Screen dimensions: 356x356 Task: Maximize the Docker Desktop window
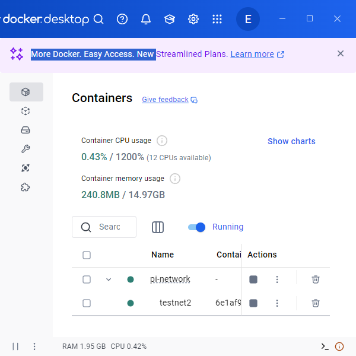[x=310, y=18]
